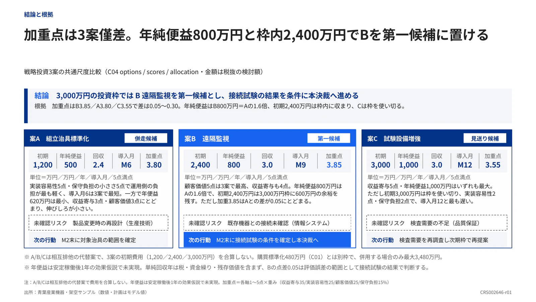Select next action M2末に対象治具の範囲を確定
The height and width of the screenshot is (302, 536).
click(98, 240)
